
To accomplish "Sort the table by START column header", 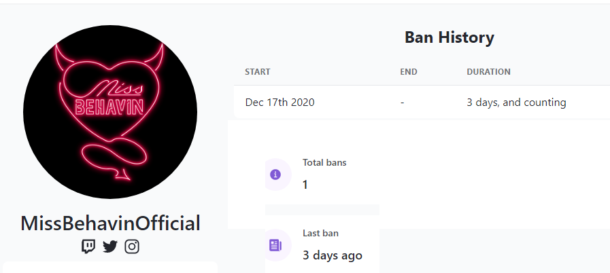I will (258, 72).
